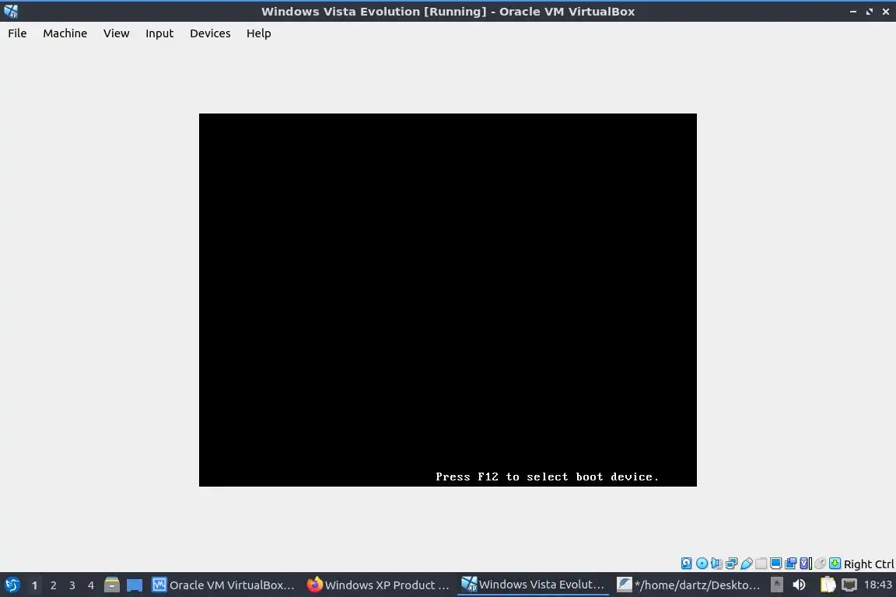The image size is (896, 597).
Task: Click the keyboard capture green arrow icon
Action: [x=835, y=564]
